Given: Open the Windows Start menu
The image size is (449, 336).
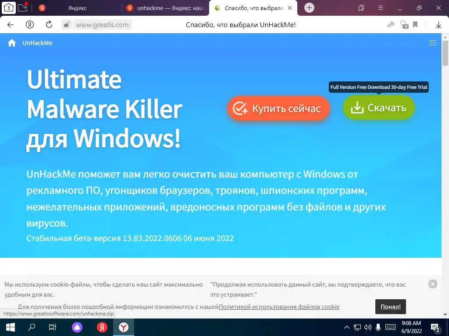Looking at the screenshot, I should point(11,327).
